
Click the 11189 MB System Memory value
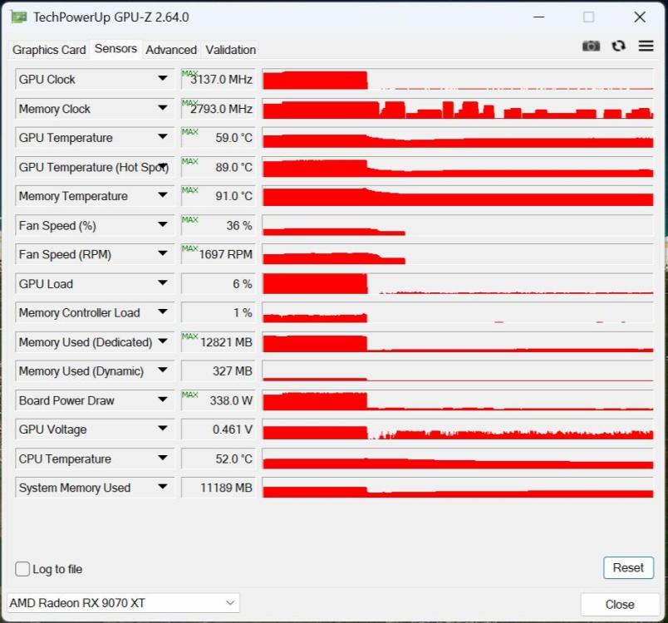click(x=219, y=488)
